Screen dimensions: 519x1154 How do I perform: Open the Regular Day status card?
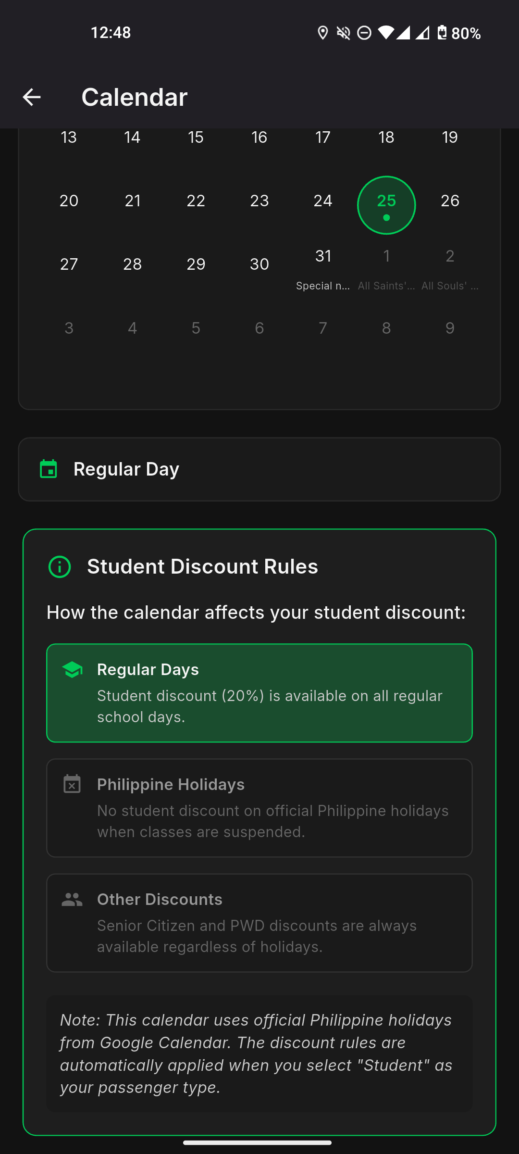click(x=259, y=469)
